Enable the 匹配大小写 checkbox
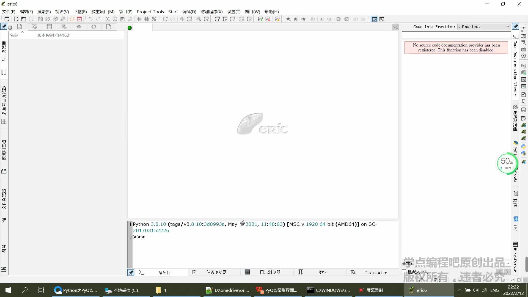Image resolution: width=528 pixels, height=297 pixels. coord(404,272)
